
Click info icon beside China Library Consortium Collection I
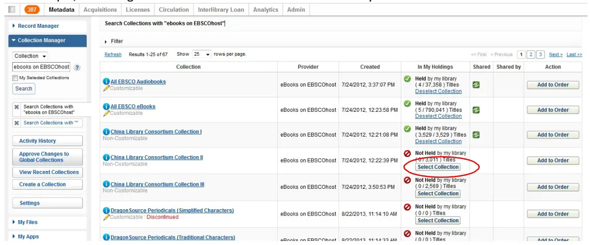click(x=106, y=132)
